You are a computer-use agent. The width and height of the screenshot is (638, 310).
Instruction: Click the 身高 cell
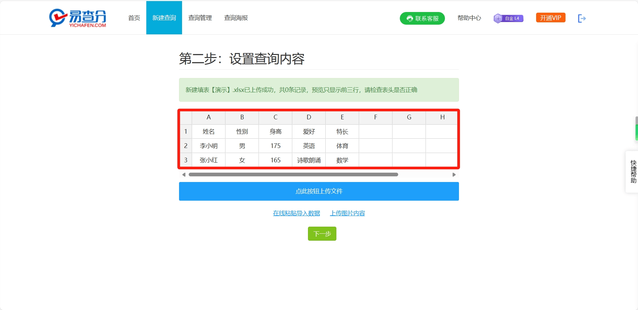[276, 132]
